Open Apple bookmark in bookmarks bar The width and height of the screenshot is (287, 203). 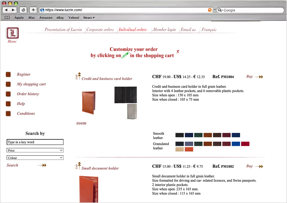point(19,18)
